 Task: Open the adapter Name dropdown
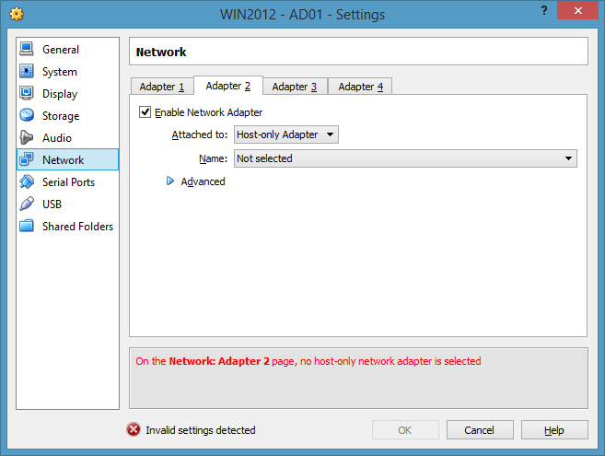[404, 158]
